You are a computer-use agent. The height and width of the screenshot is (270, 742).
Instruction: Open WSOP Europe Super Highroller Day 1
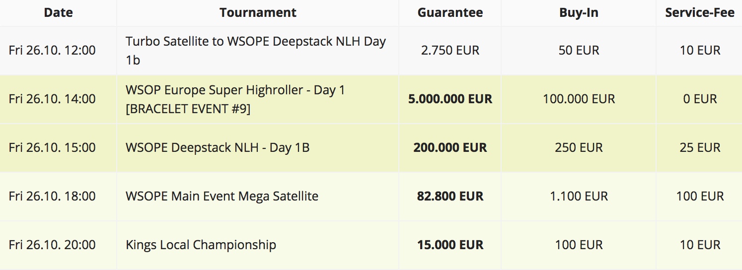235,99
